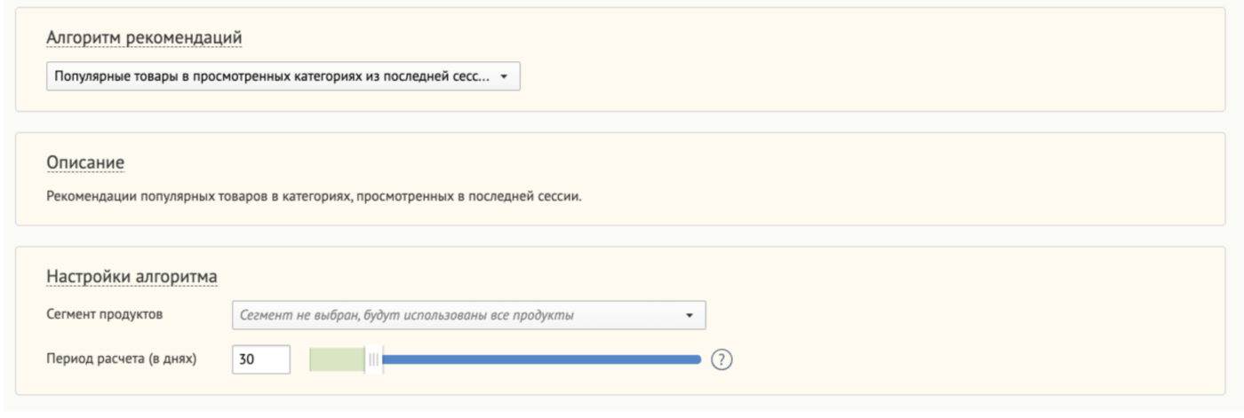This screenshot has width=1244, height=418.
Task: Click the arrow of the algorithm dropdown
Action: pos(504,77)
